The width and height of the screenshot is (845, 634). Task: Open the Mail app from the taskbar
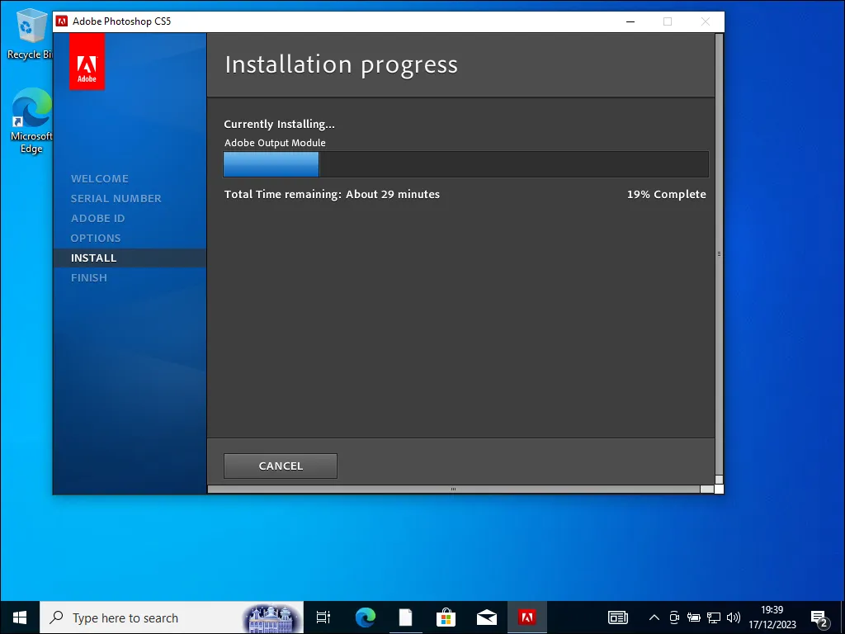click(x=487, y=617)
